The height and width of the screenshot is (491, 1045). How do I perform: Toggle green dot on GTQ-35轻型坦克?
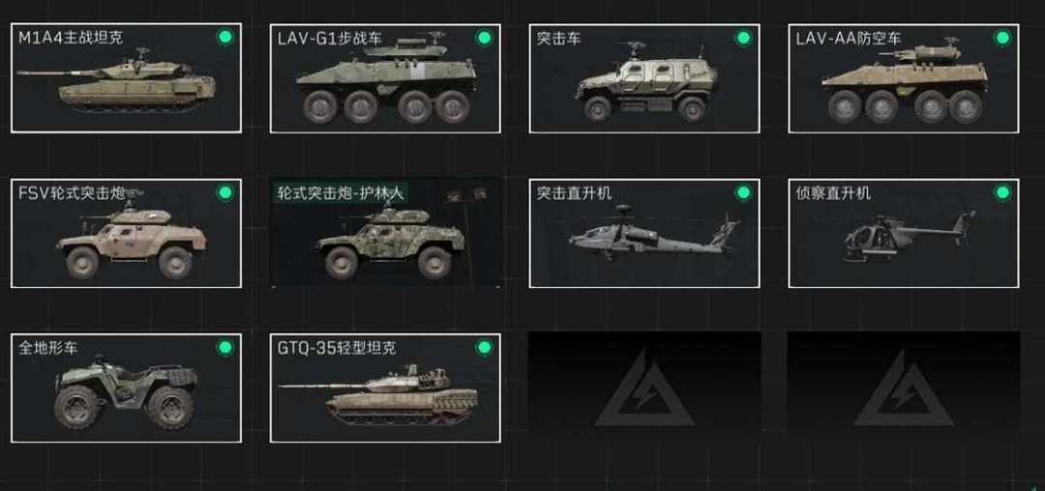click(x=485, y=347)
